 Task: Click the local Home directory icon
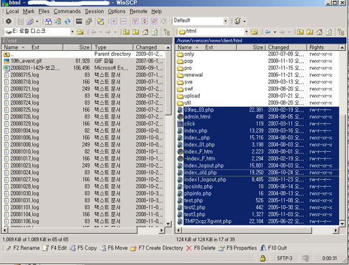[145, 32]
